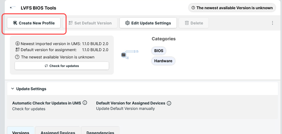Select the Hardware category tag
This screenshot has width=282, height=134.
(163, 61)
